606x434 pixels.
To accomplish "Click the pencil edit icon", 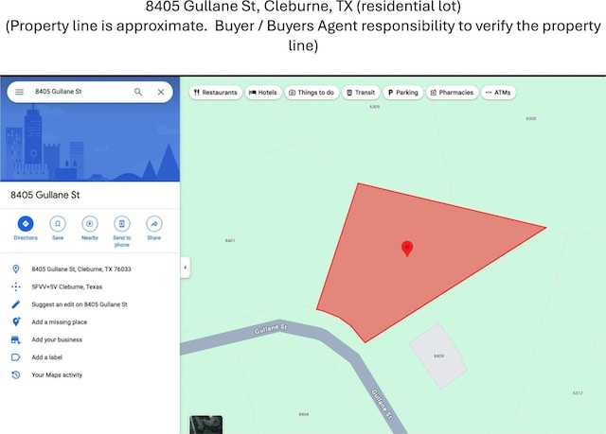I will click(x=16, y=304).
